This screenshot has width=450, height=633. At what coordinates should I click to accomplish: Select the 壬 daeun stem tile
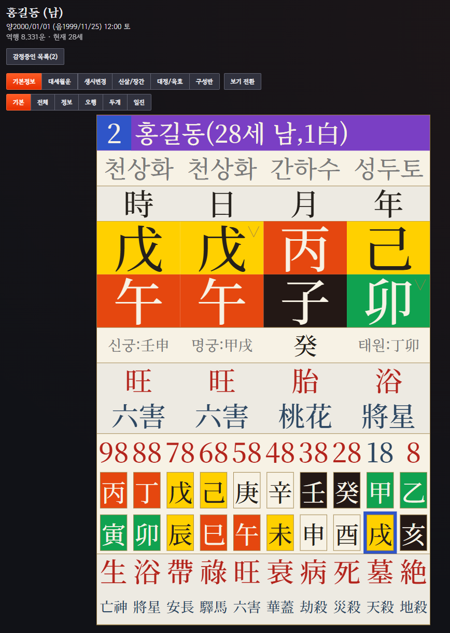coord(313,490)
